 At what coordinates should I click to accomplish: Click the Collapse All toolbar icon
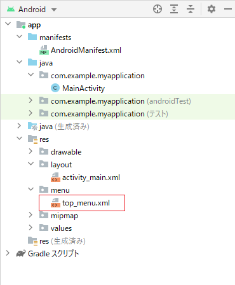191,9
